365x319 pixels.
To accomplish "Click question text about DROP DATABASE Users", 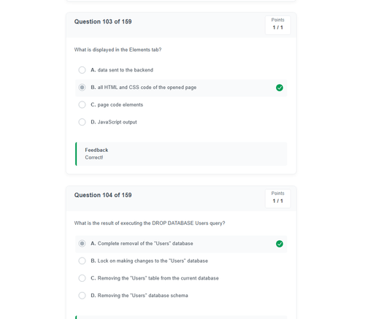I will 150,223.
